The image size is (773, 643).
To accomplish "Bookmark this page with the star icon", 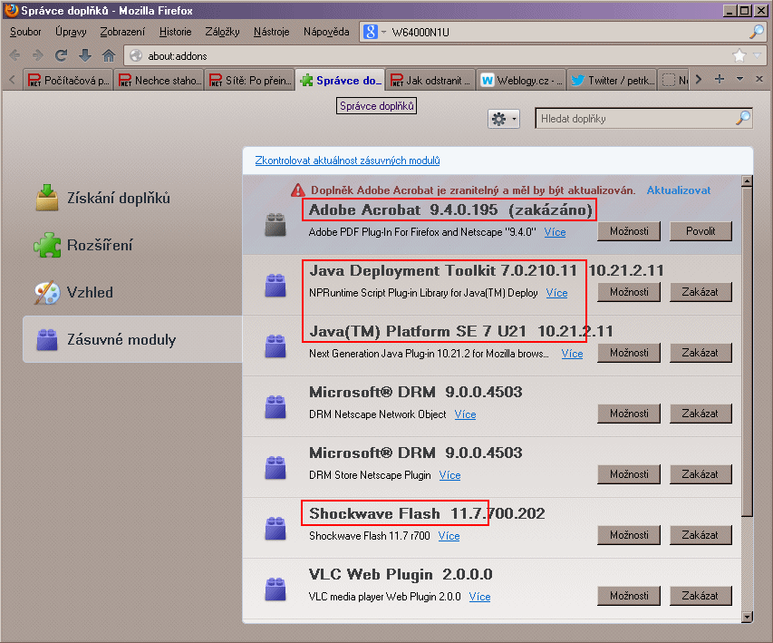I will (x=739, y=55).
